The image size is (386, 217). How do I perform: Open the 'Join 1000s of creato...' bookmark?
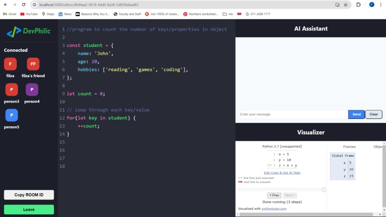click(x=162, y=14)
